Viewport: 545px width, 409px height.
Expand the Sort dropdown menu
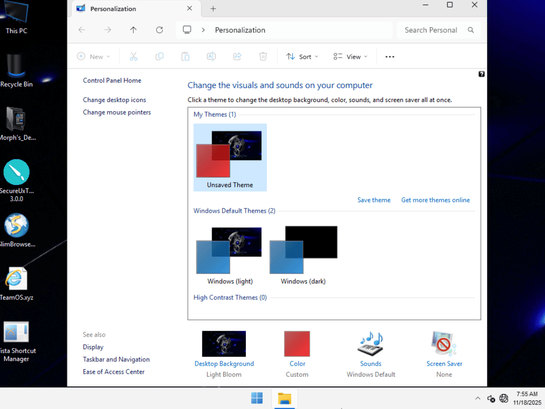[x=302, y=57]
